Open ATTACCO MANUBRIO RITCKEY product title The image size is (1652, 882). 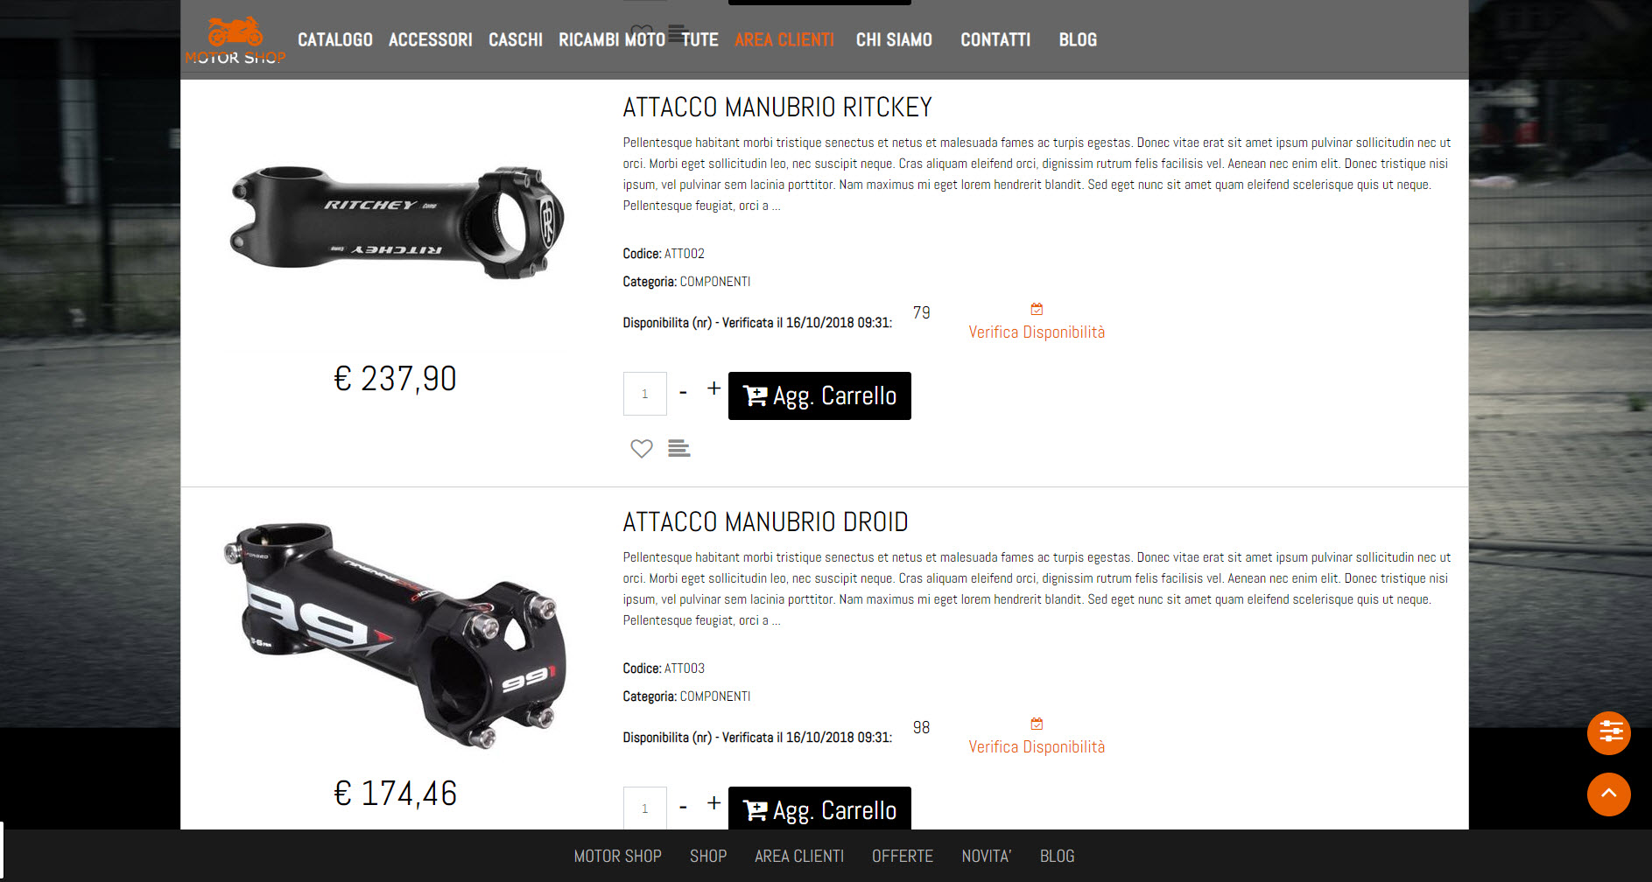click(777, 107)
